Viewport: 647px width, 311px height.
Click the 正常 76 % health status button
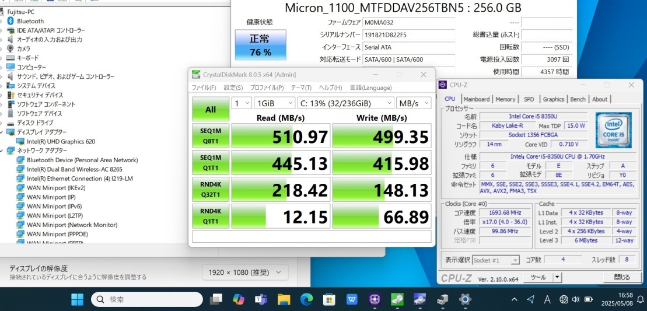(260, 44)
